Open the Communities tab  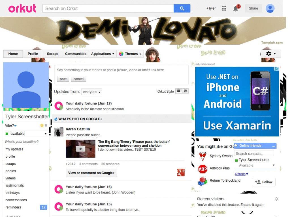(76, 54)
